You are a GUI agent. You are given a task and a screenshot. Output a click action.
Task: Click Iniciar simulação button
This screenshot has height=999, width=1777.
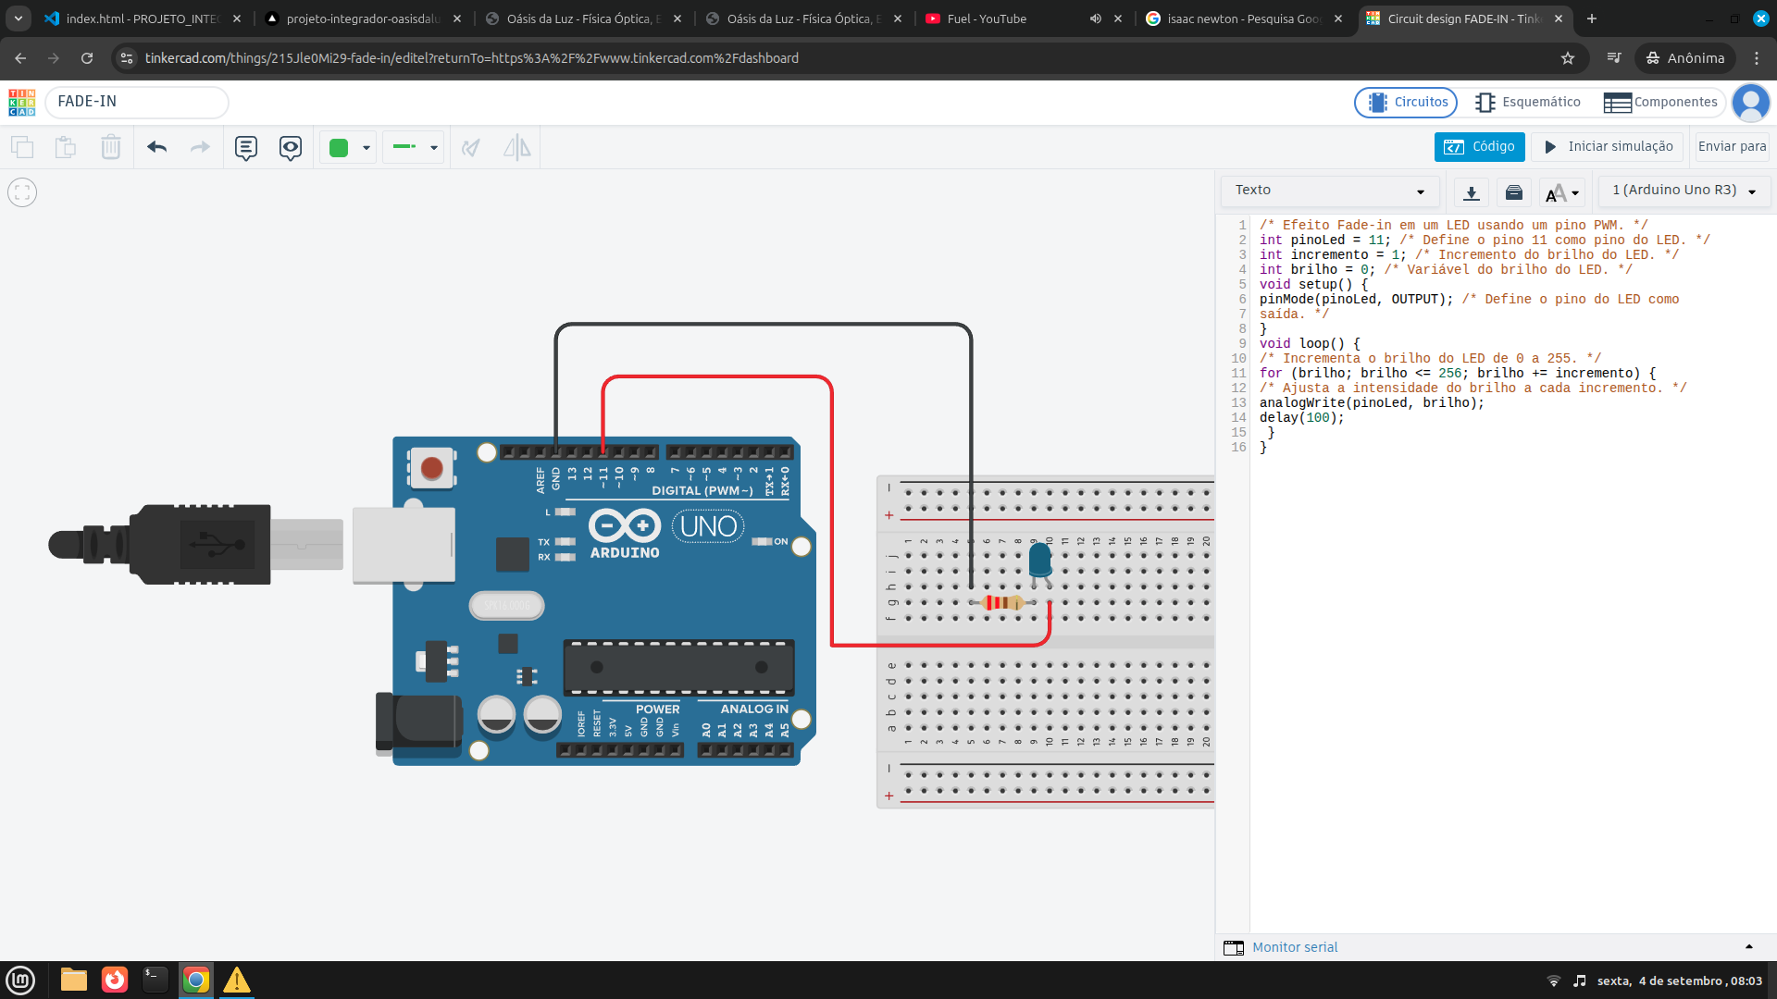(x=1608, y=147)
